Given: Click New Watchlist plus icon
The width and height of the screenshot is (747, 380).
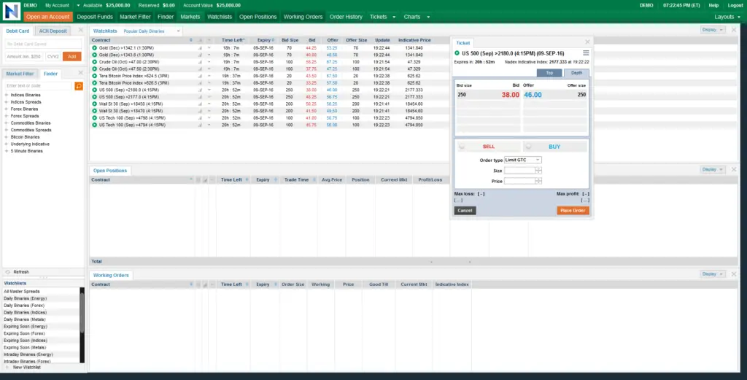Looking at the screenshot, I should point(7,367).
